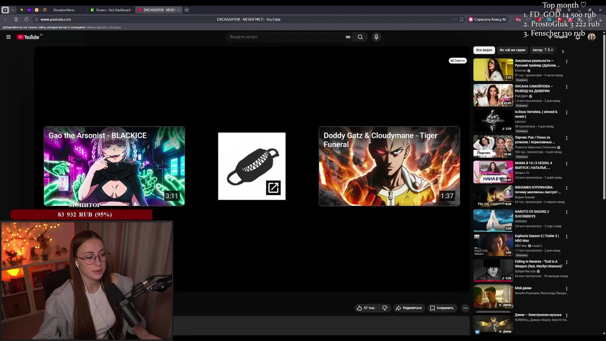Open Закулисье реальности trailer thumbnail
Image resolution: width=606 pixels, height=341 pixels.
(x=493, y=70)
